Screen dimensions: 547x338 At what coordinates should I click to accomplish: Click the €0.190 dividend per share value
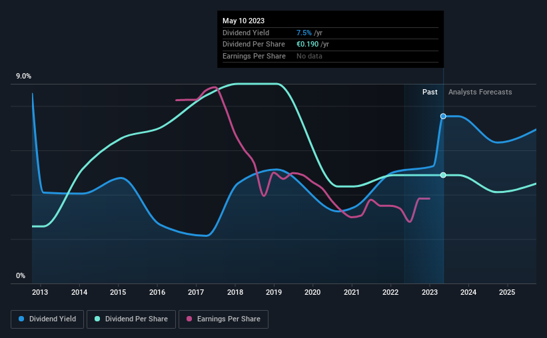307,45
